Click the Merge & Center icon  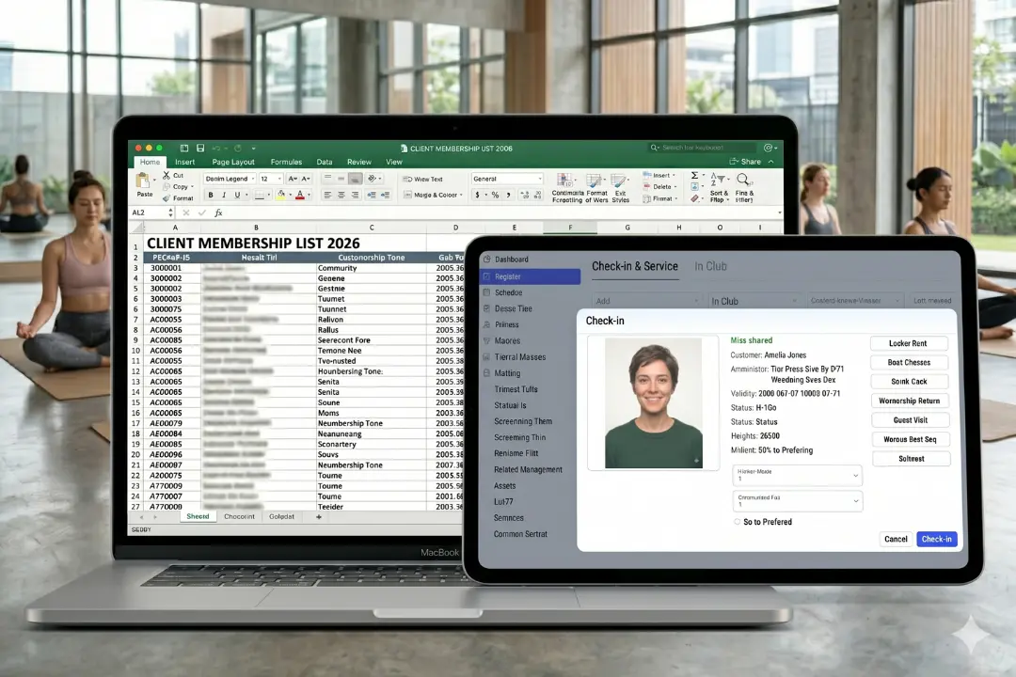407,195
